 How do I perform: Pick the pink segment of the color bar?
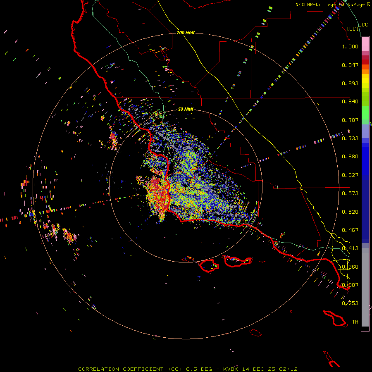coord(365,44)
